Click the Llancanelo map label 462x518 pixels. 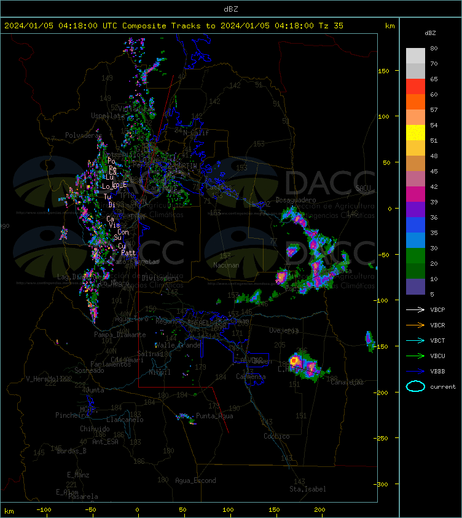125,420
